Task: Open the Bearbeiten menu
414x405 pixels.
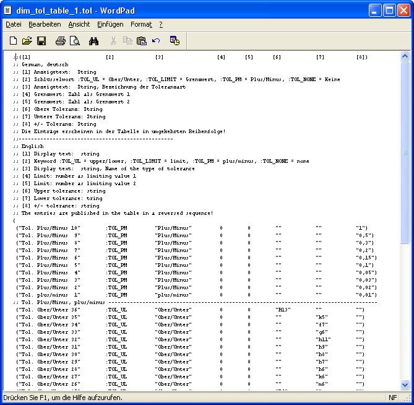Action: pos(45,24)
